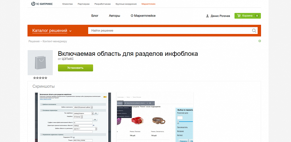Click the green gear settings icon

(x=260, y=41)
